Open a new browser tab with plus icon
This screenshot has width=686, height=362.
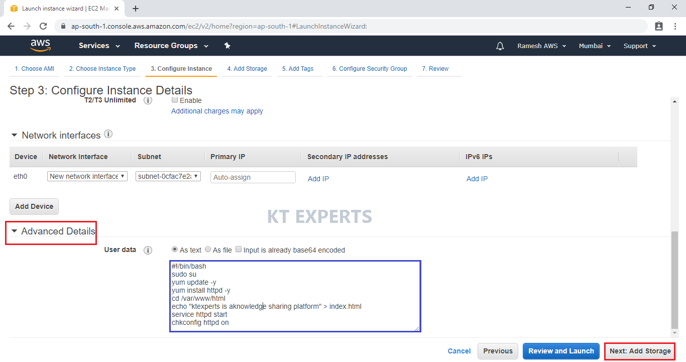[x=136, y=9]
